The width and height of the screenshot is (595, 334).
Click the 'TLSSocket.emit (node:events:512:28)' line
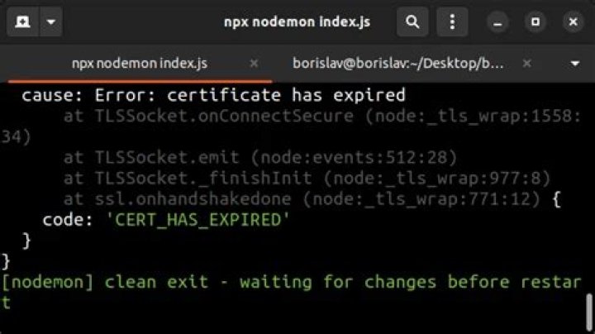pyautogui.click(x=260, y=158)
